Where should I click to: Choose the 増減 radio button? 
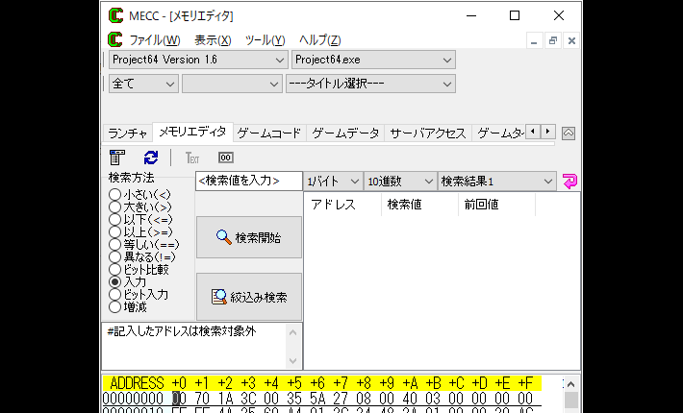(x=115, y=307)
